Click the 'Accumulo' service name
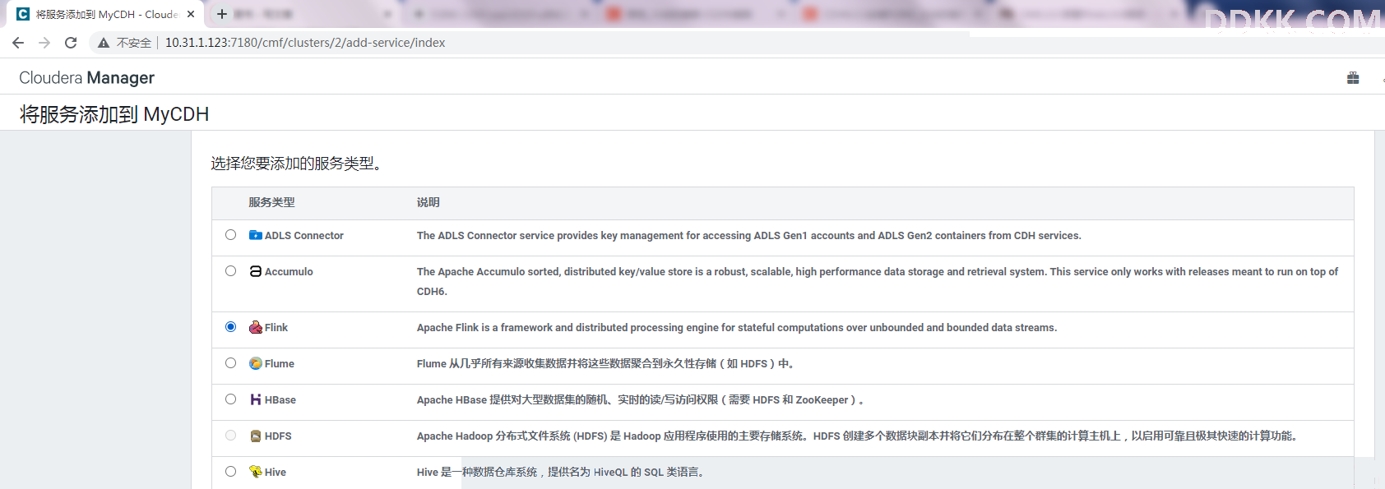 pyautogui.click(x=289, y=271)
